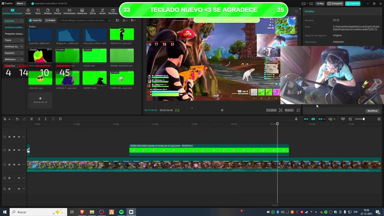Open the sort order dropdown
This screenshot has height=216, width=384.
tap(125, 20)
